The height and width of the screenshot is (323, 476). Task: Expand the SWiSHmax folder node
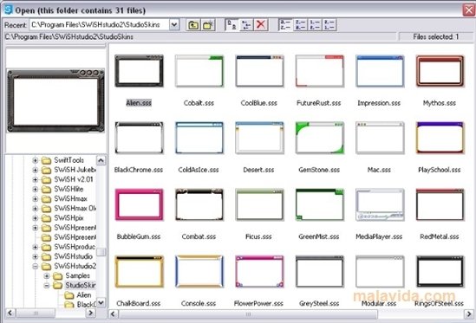click(x=36, y=199)
